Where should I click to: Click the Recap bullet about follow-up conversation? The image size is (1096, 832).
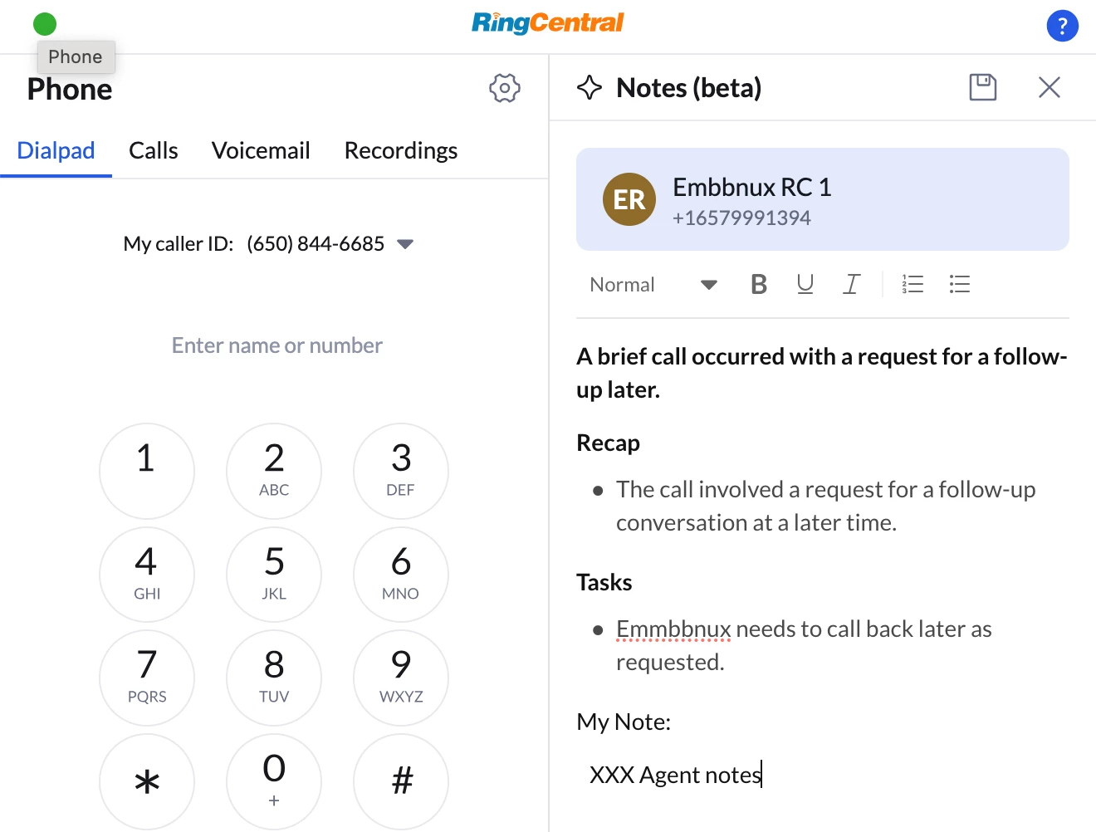click(x=825, y=506)
